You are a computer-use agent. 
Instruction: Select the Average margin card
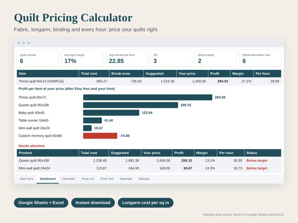click(82, 58)
